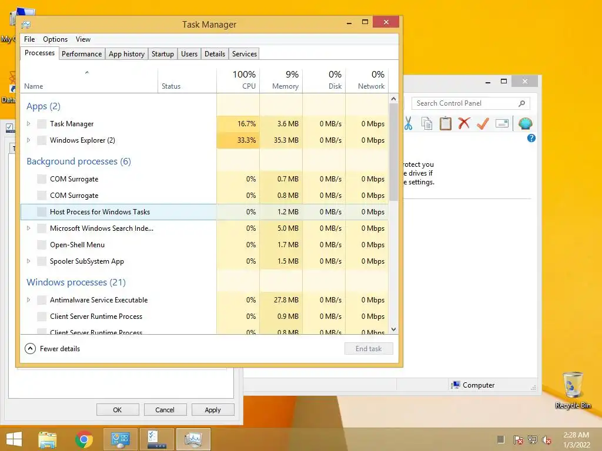Click the icon beside Windows Explorer (2) process
This screenshot has width=602, height=451.
42,140
